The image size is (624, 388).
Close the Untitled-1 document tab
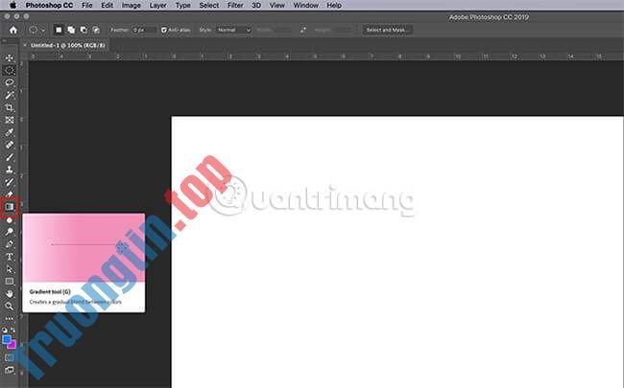(25, 45)
